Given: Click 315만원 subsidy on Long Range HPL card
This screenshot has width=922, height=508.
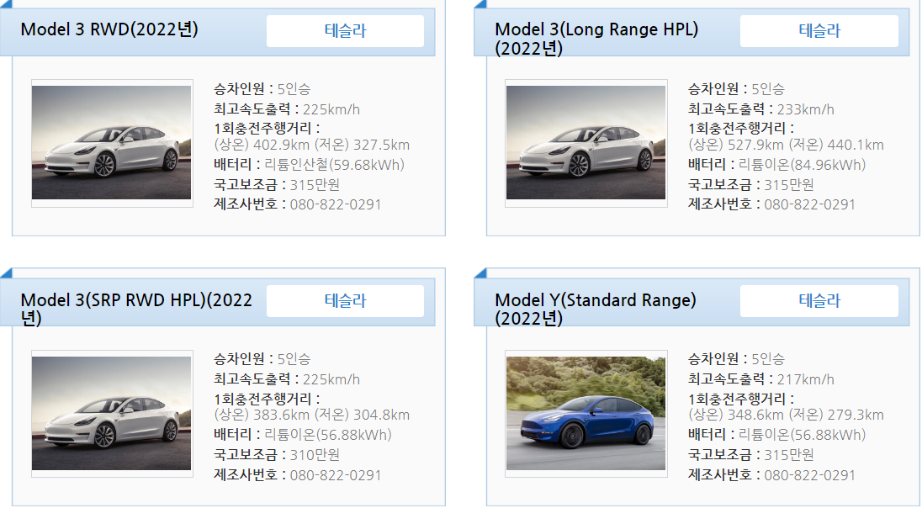Looking at the screenshot, I should (788, 185).
